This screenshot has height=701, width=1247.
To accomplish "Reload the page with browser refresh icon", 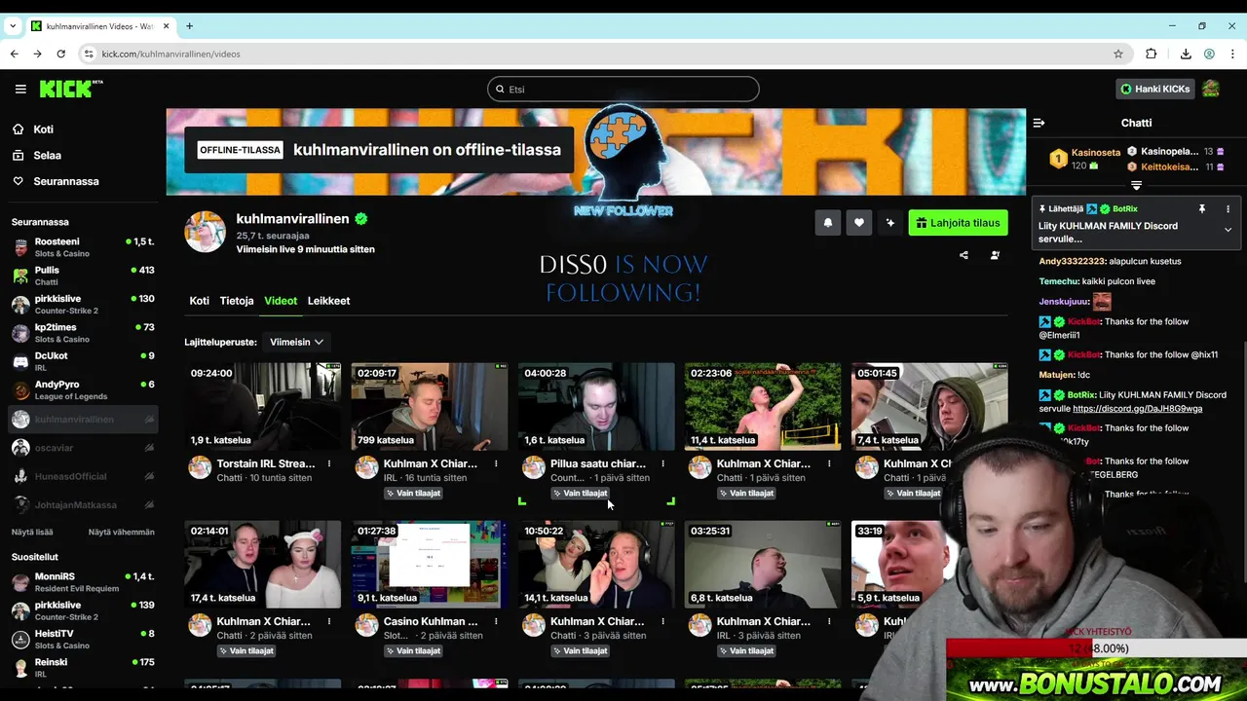I will pyautogui.click(x=60, y=54).
